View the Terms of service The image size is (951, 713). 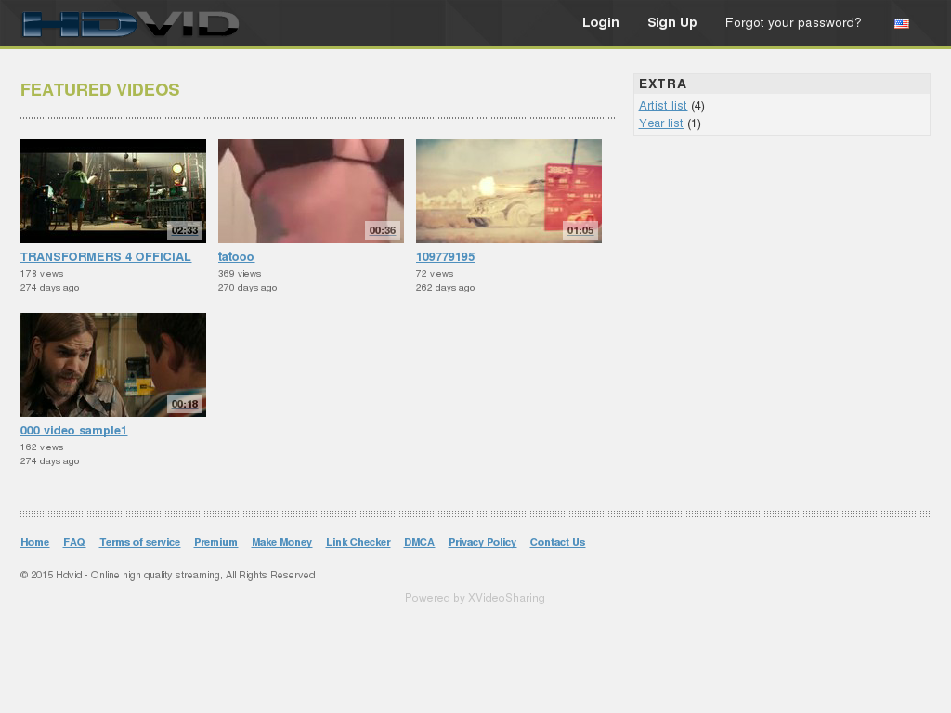click(139, 542)
